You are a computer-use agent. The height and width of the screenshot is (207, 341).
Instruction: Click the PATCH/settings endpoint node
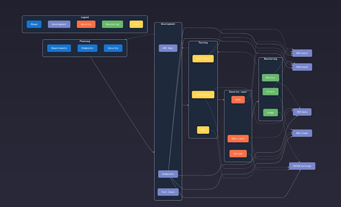point(302,166)
